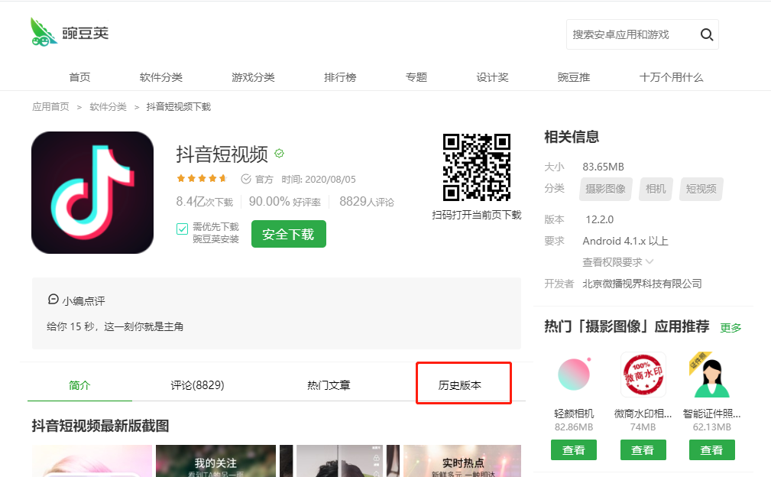This screenshot has width=771, height=477.
Task: Click the green verified badge beside app title
Action: click(x=280, y=154)
